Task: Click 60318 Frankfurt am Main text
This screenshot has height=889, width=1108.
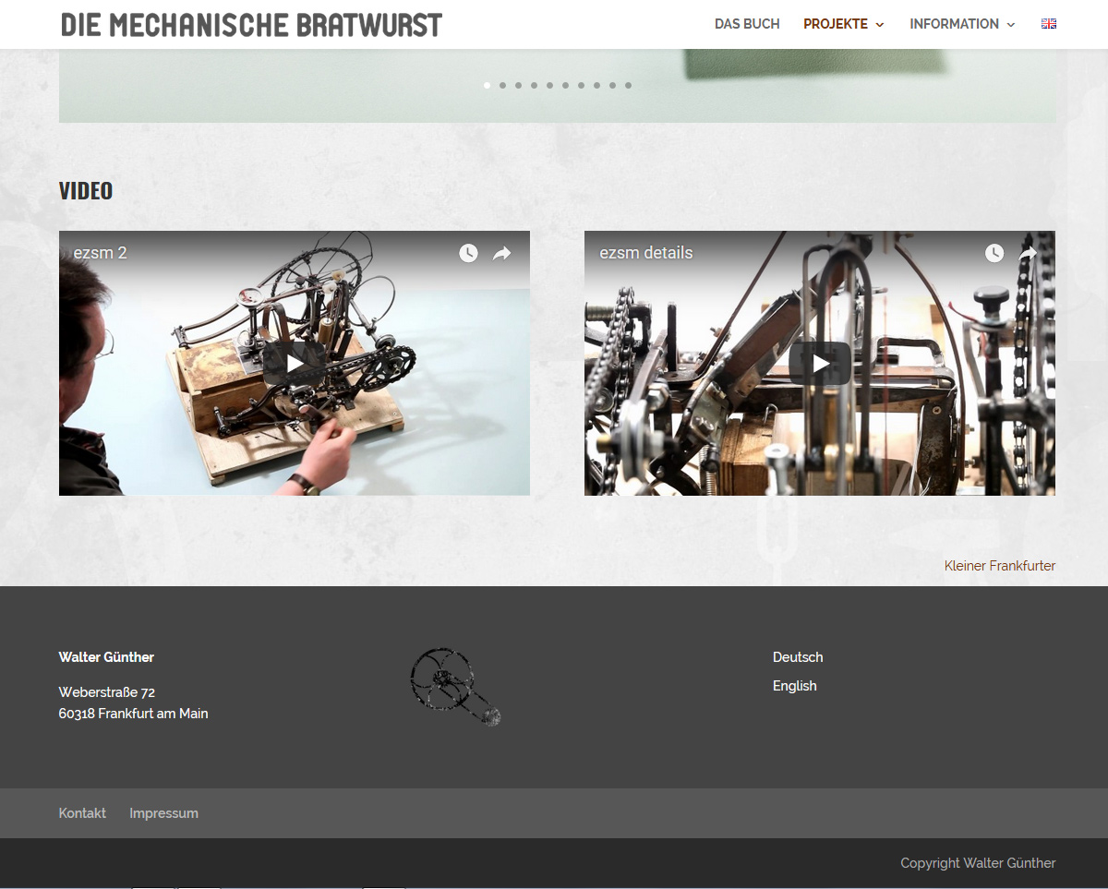Action: coord(134,714)
